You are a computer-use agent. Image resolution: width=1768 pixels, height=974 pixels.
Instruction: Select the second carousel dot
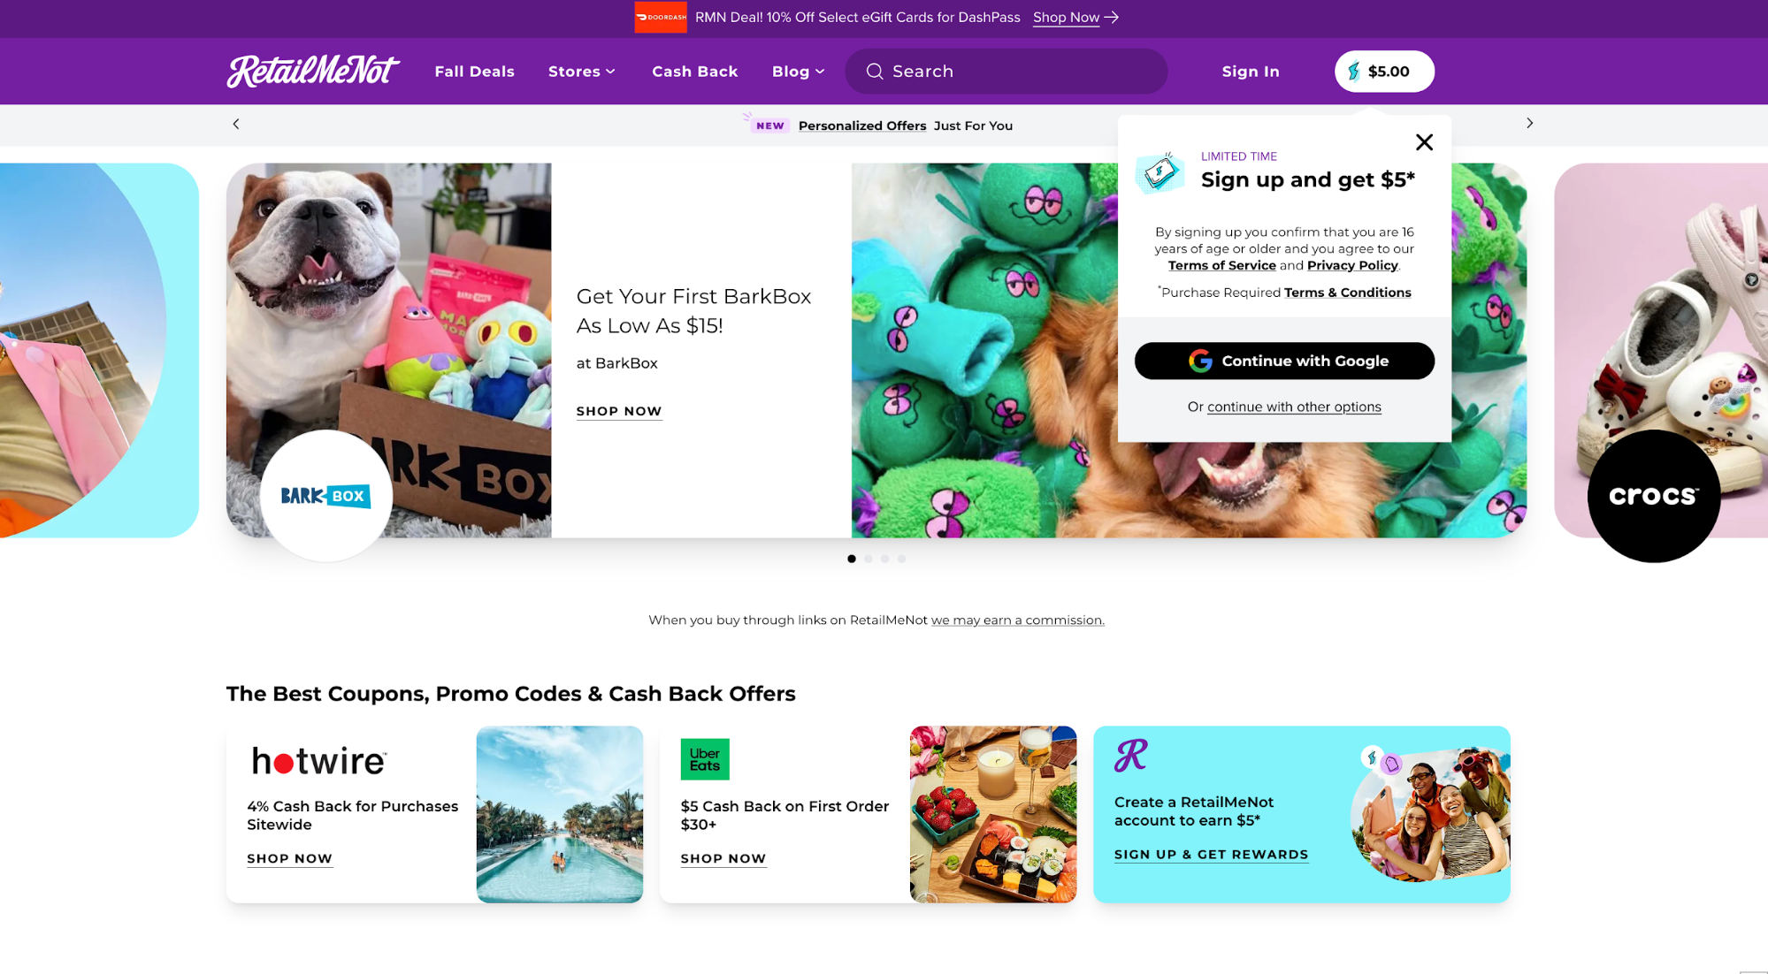point(869,559)
